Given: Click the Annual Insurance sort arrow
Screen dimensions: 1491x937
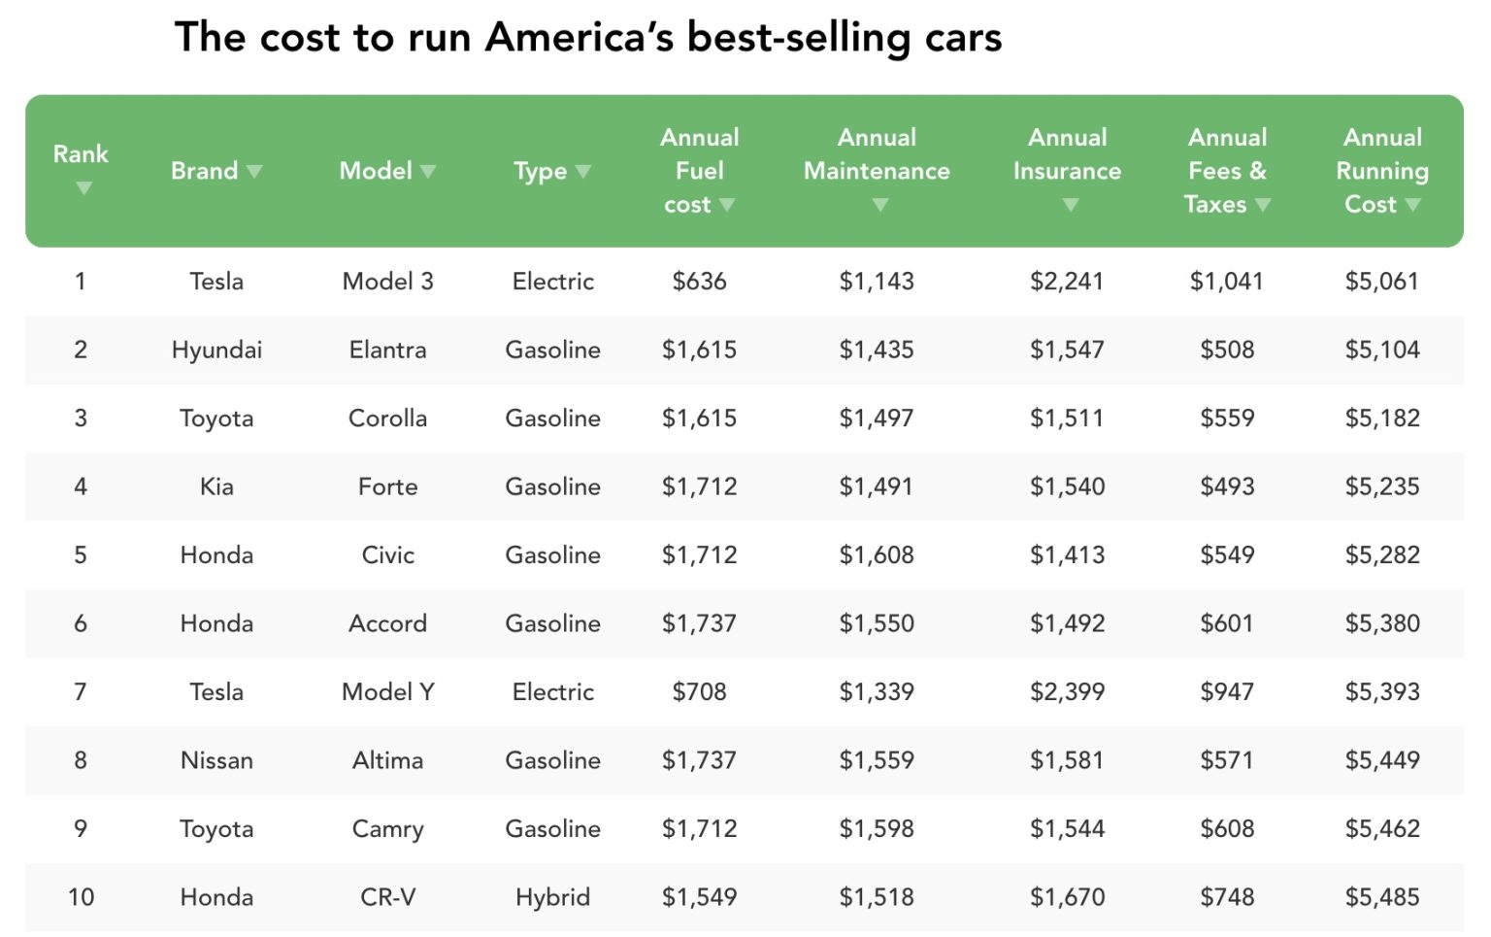Looking at the screenshot, I should pos(1071,205).
